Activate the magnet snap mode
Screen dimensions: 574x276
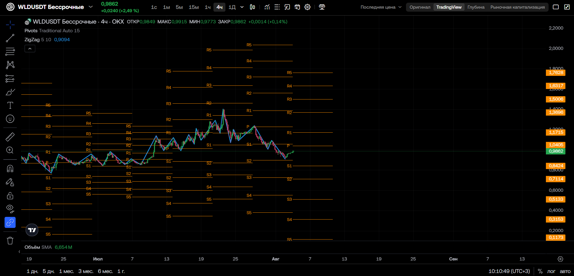tap(10, 169)
